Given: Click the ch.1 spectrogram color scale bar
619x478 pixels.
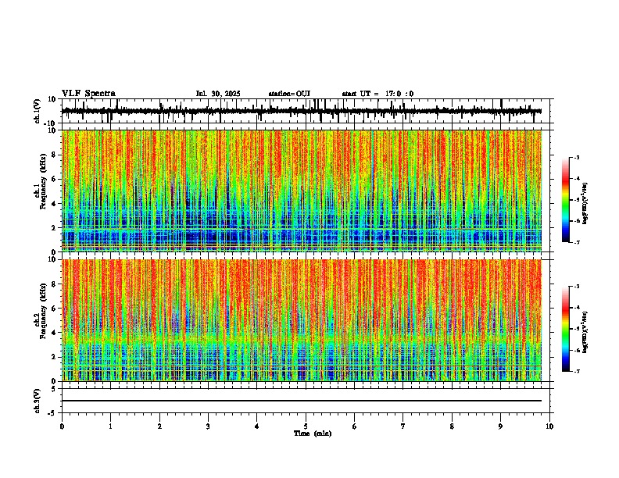Looking at the screenshot, I should [566, 200].
